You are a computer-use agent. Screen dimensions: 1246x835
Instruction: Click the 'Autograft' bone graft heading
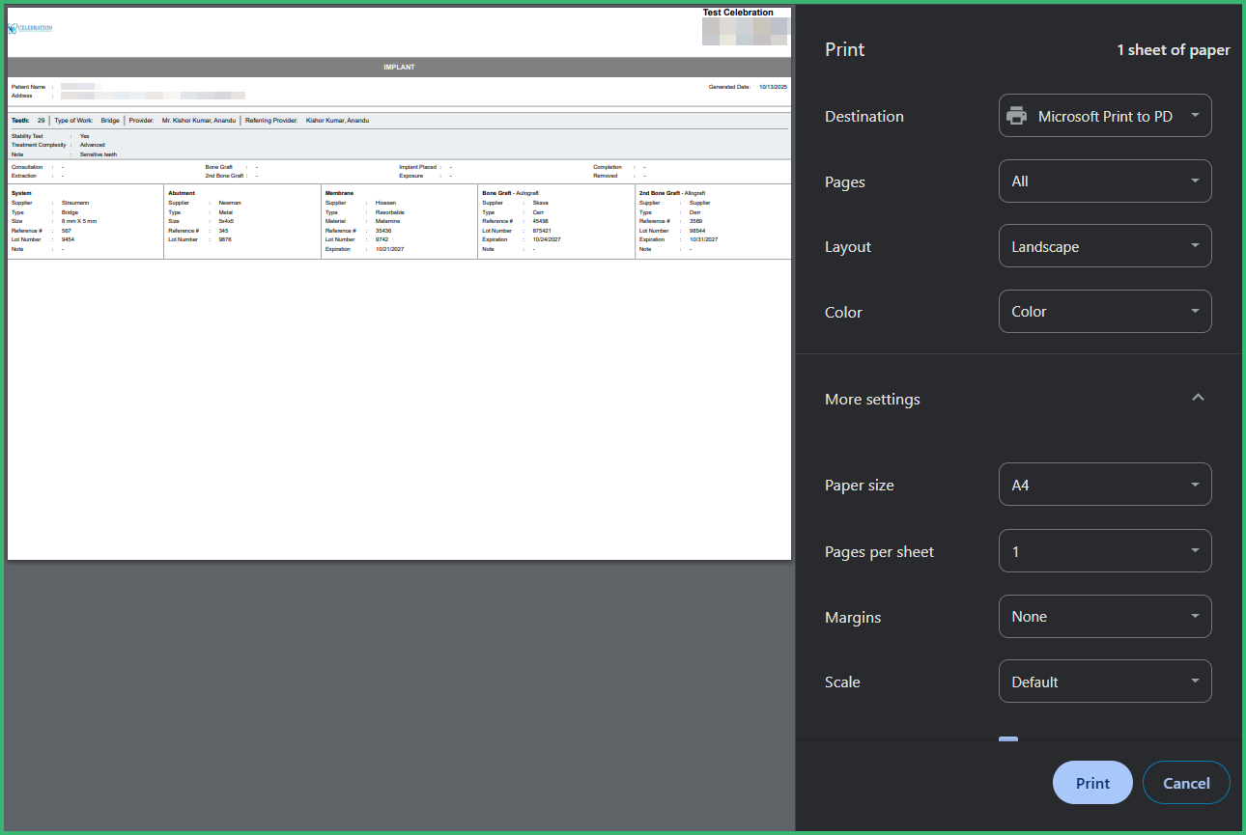(527, 193)
